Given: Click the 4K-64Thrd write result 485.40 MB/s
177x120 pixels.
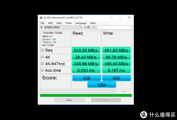Looking at the screenshot, I should 117,64.
